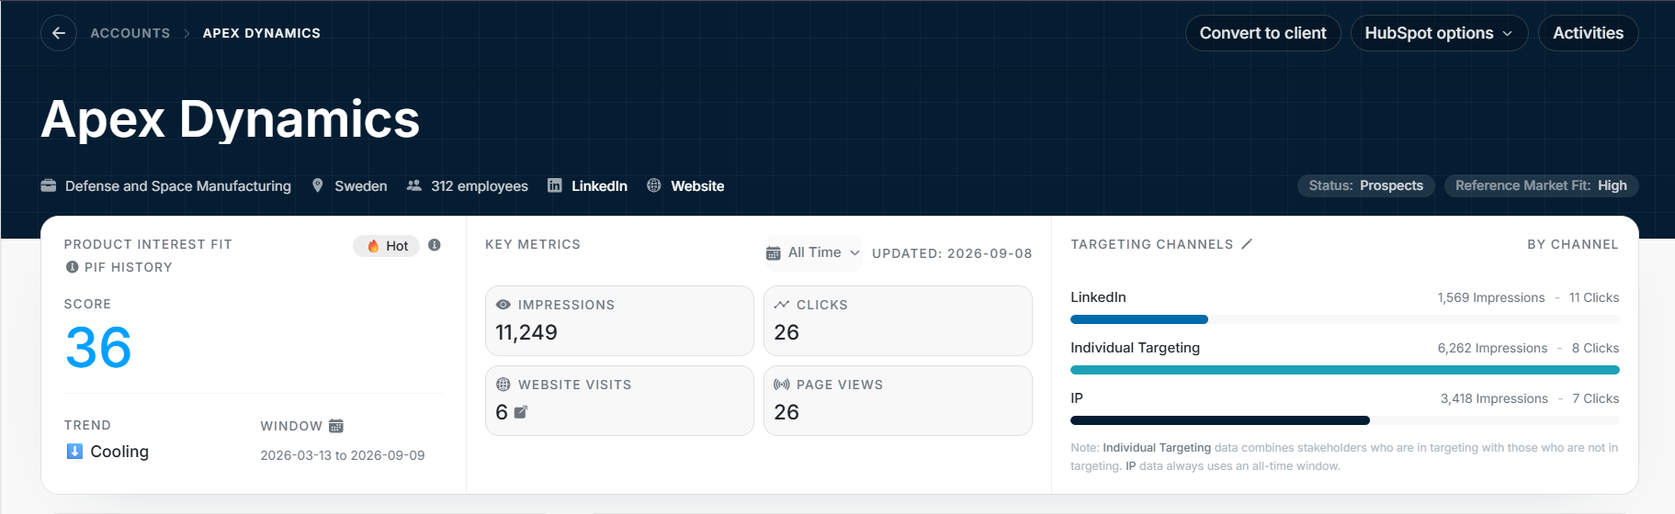Click the globe icon on Website Visits card
Image resolution: width=1675 pixels, height=514 pixels.
pyautogui.click(x=504, y=385)
